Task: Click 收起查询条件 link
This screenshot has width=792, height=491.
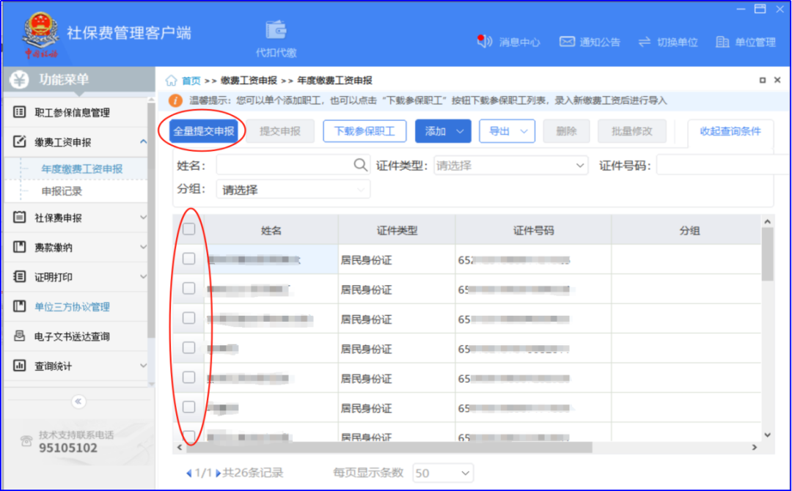Action: click(730, 131)
